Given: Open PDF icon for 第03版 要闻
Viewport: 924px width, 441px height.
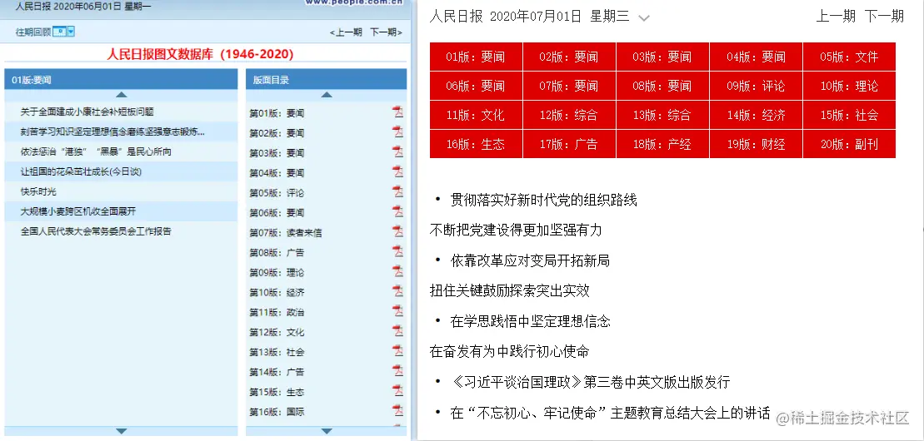Looking at the screenshot, I should [x=398, y=152].
